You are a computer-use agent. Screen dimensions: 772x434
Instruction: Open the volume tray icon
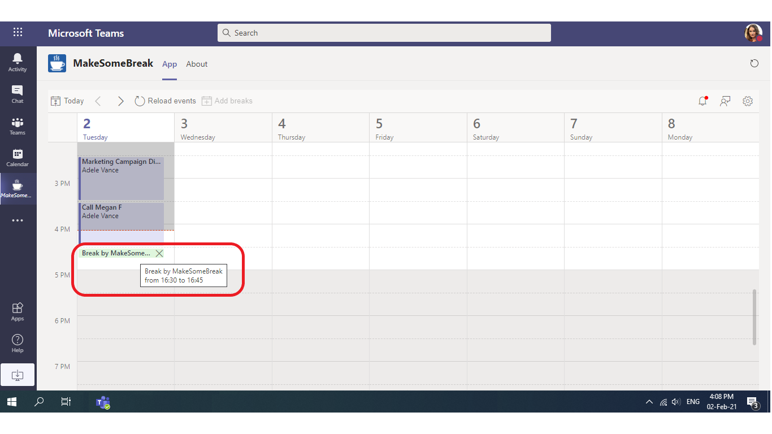(676, 402)
